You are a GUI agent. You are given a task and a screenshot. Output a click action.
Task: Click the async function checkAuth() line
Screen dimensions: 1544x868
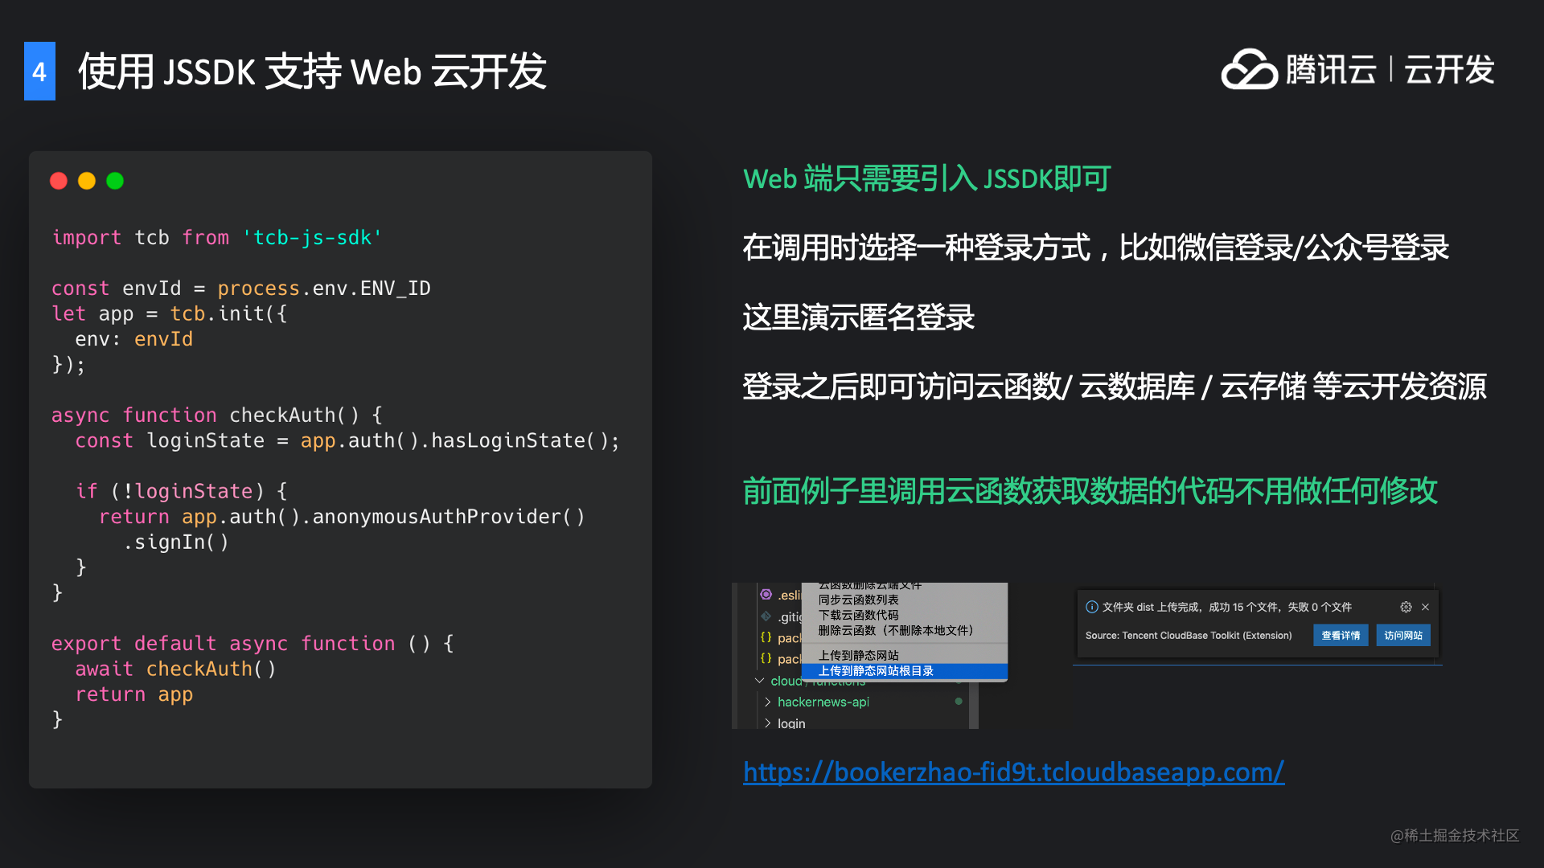pos(217,416)
